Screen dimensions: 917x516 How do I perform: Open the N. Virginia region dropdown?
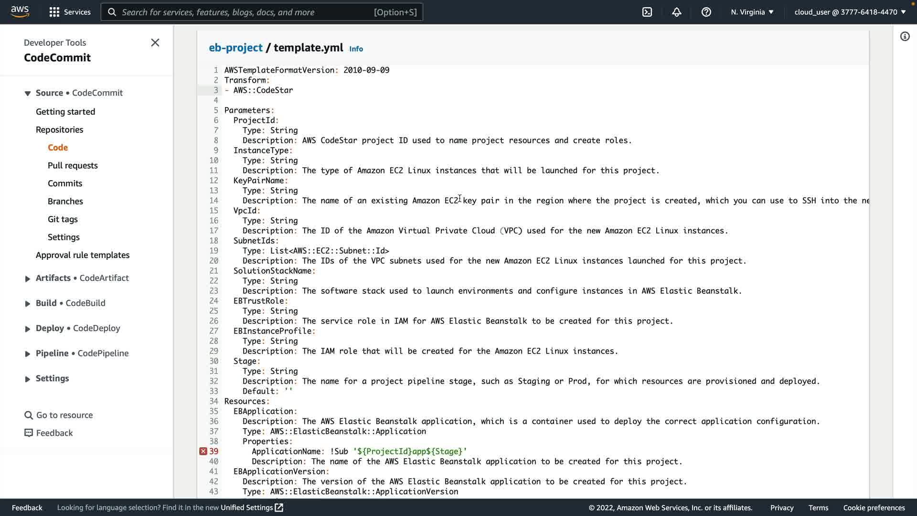[752, 12]
